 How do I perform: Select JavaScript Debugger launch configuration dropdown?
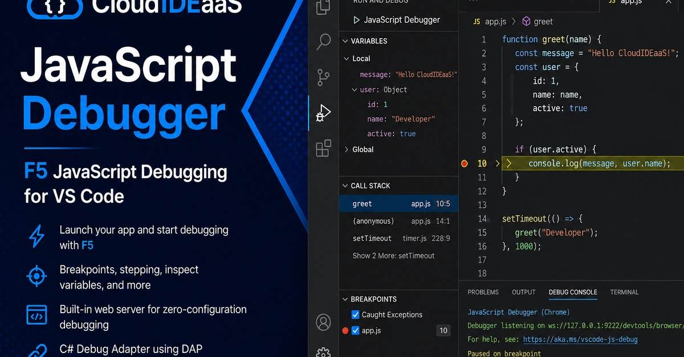click(x=402, y=20)
